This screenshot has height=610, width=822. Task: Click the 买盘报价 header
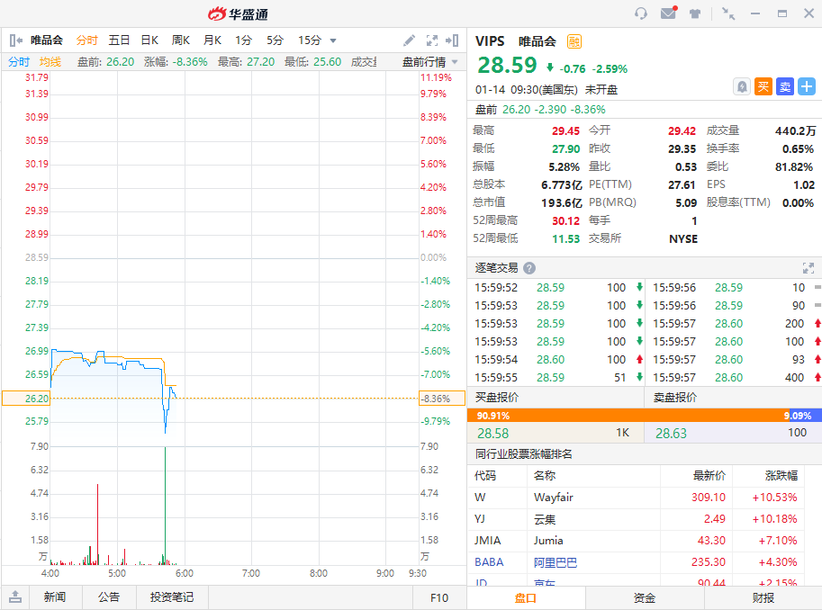point(497,398)
